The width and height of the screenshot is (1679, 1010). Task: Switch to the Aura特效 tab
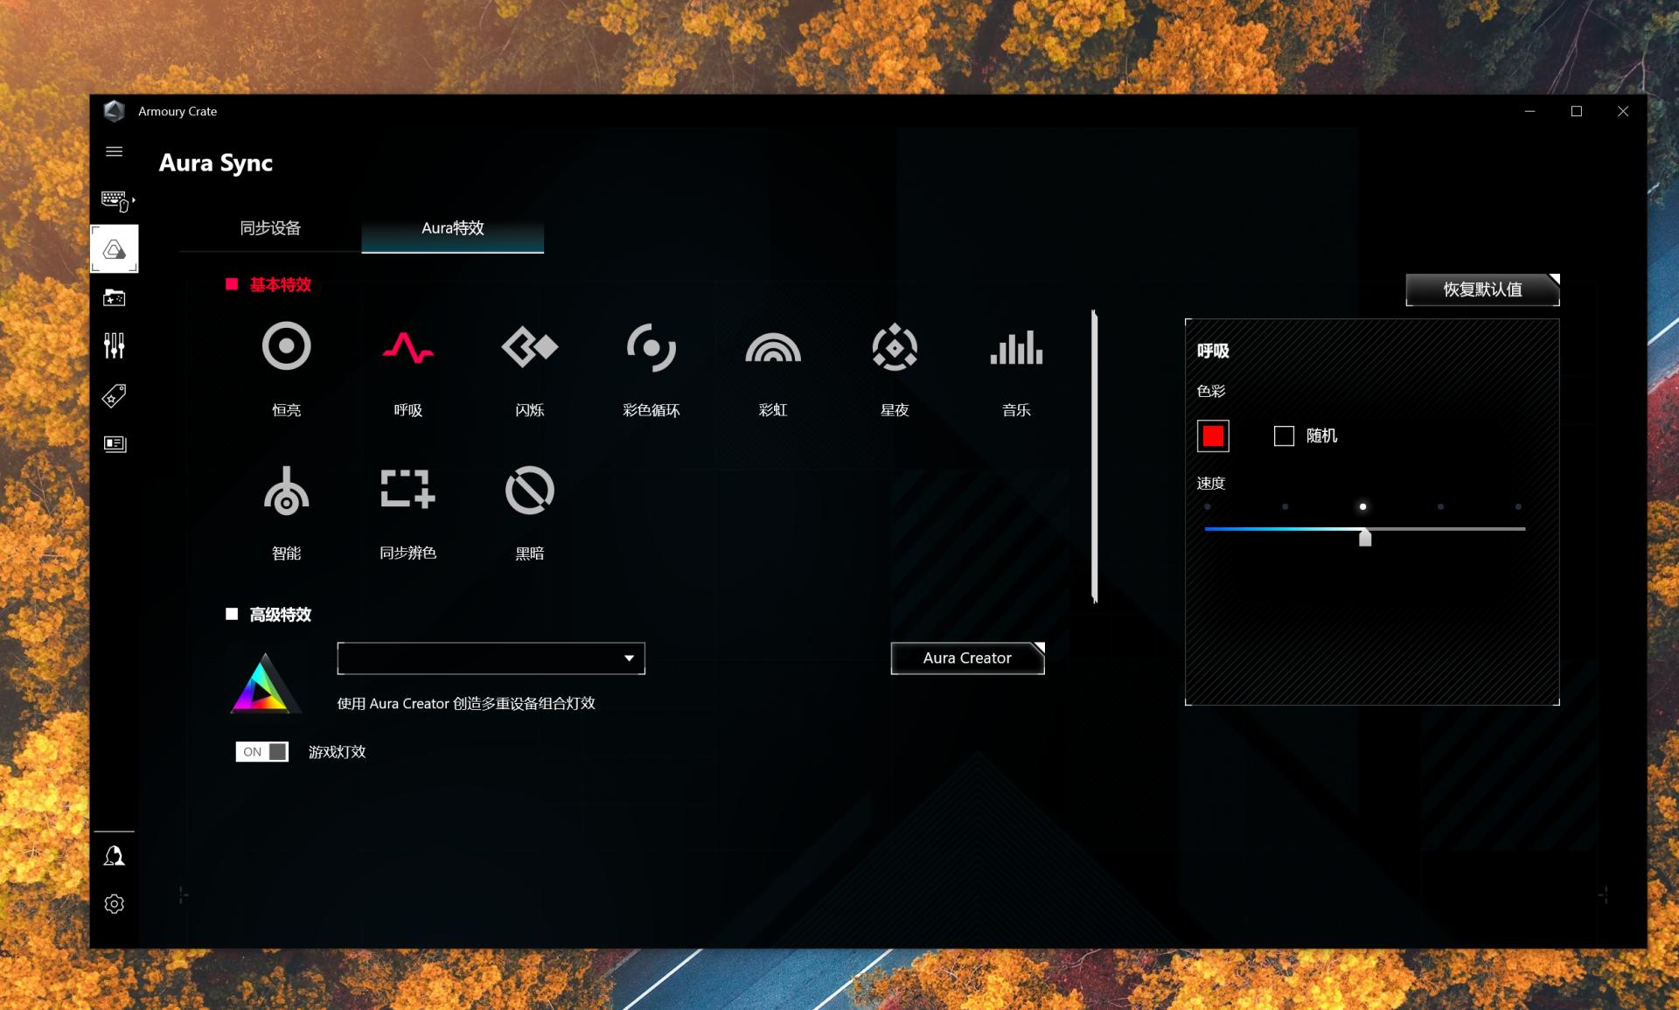(452, 228)
